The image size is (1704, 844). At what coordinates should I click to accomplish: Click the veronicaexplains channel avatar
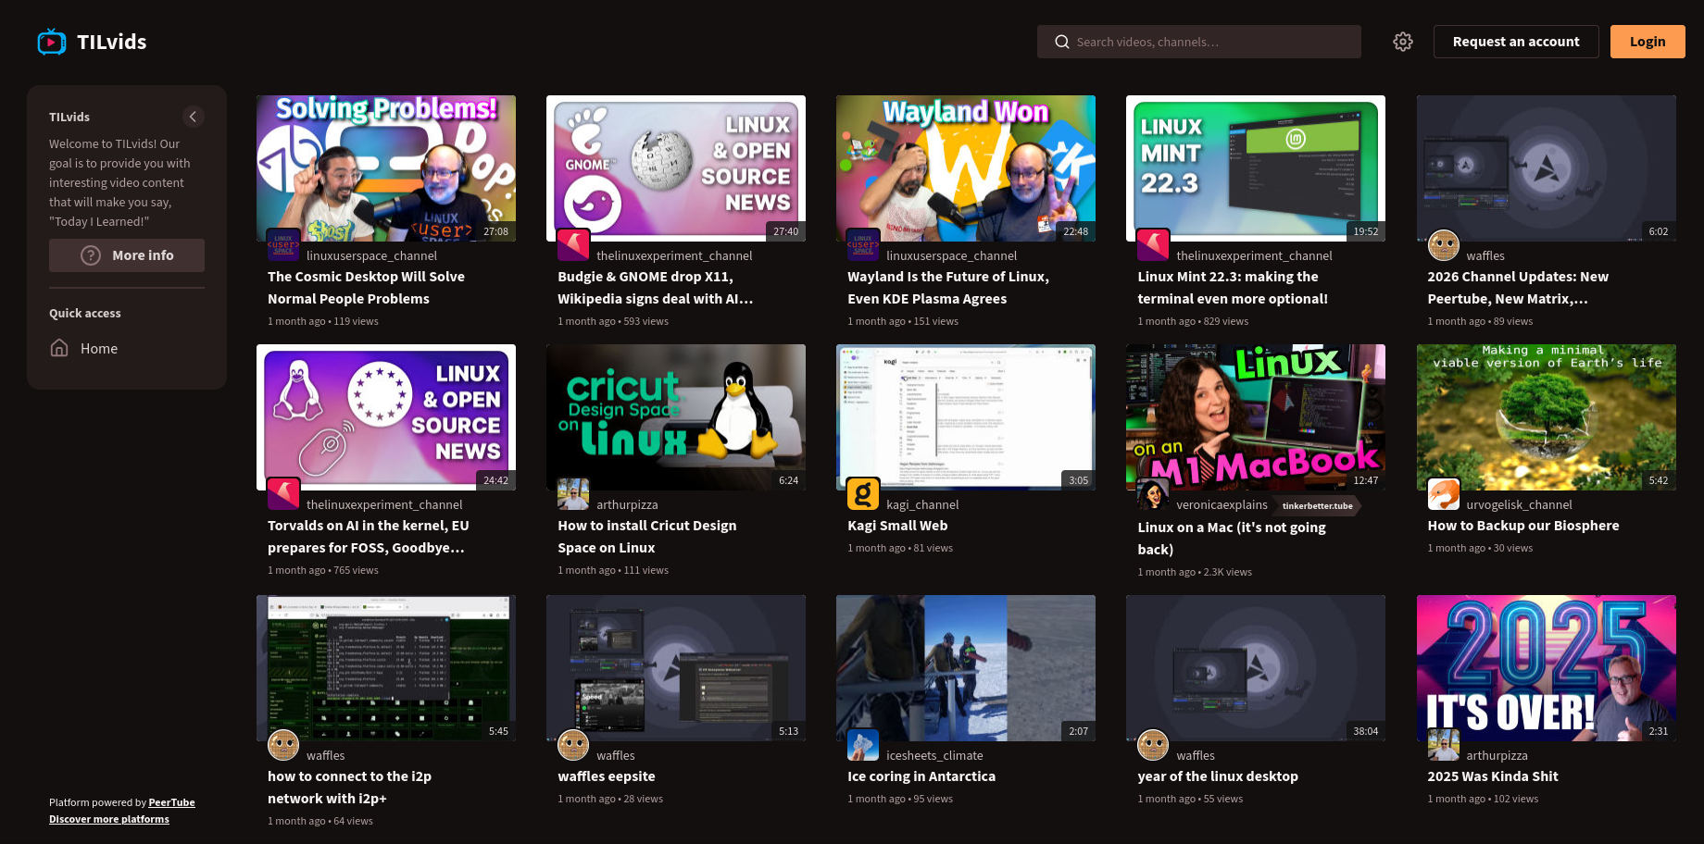[1153, 494]
